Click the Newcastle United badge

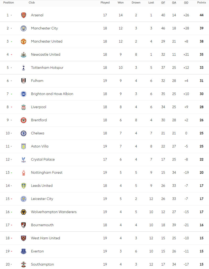click(24, 55)
